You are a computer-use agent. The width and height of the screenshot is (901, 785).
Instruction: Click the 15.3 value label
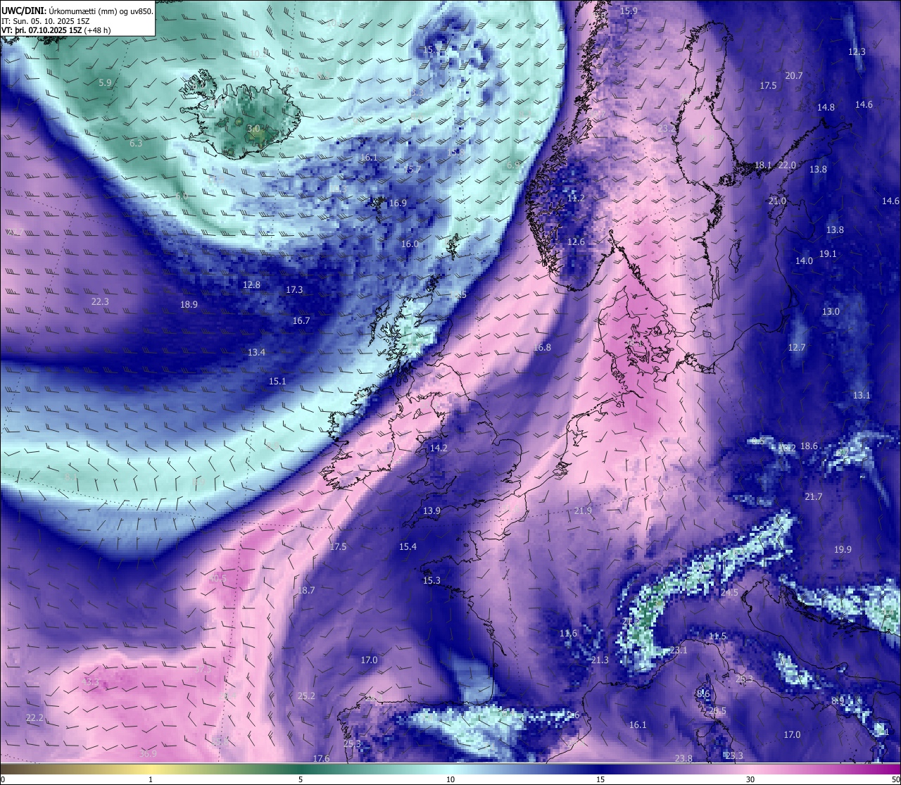tap(431, 581)
